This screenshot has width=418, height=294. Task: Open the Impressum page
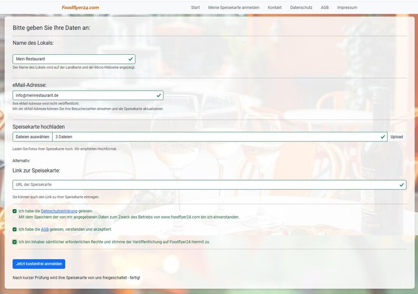(x=347, y=7)
